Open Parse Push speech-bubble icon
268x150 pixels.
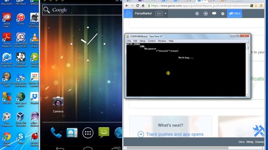[214, 13]
